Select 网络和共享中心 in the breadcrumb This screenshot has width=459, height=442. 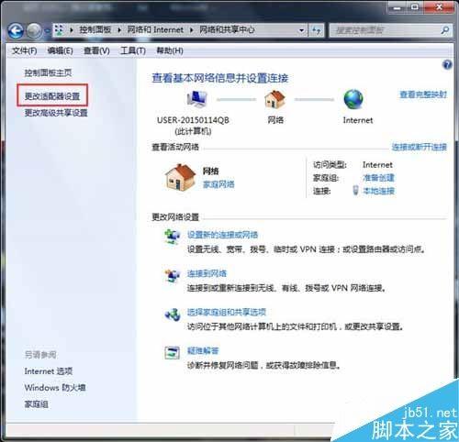point(227,29)
